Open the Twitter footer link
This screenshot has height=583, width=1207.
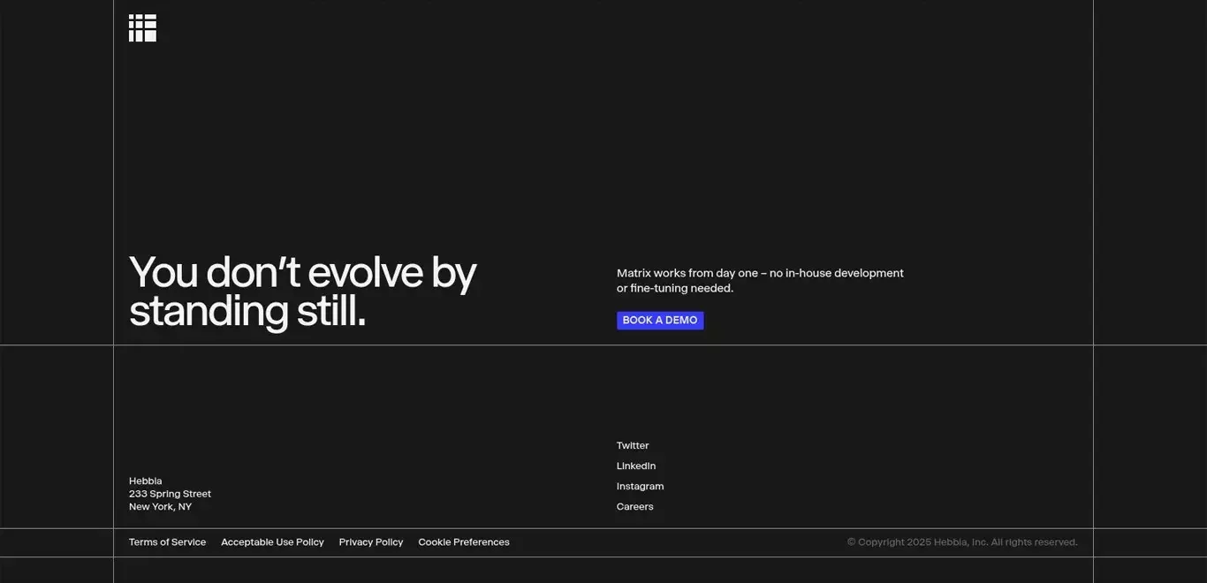(x=632, y=446)
